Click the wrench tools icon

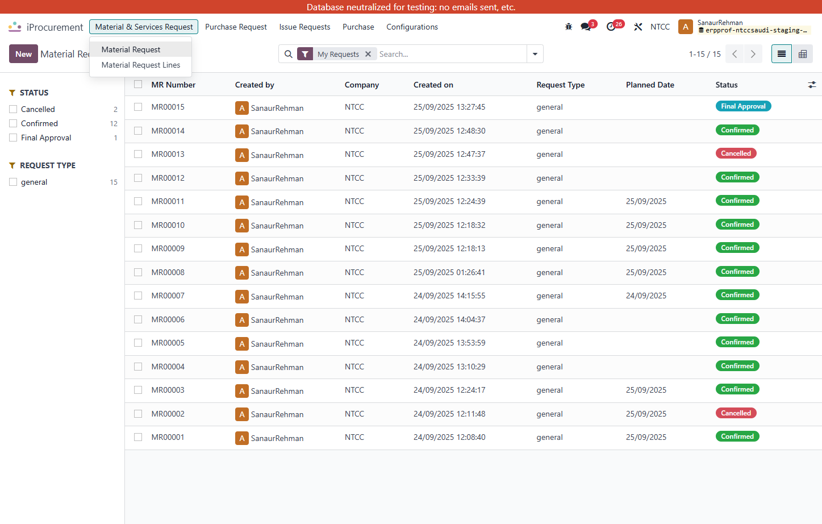638,27
